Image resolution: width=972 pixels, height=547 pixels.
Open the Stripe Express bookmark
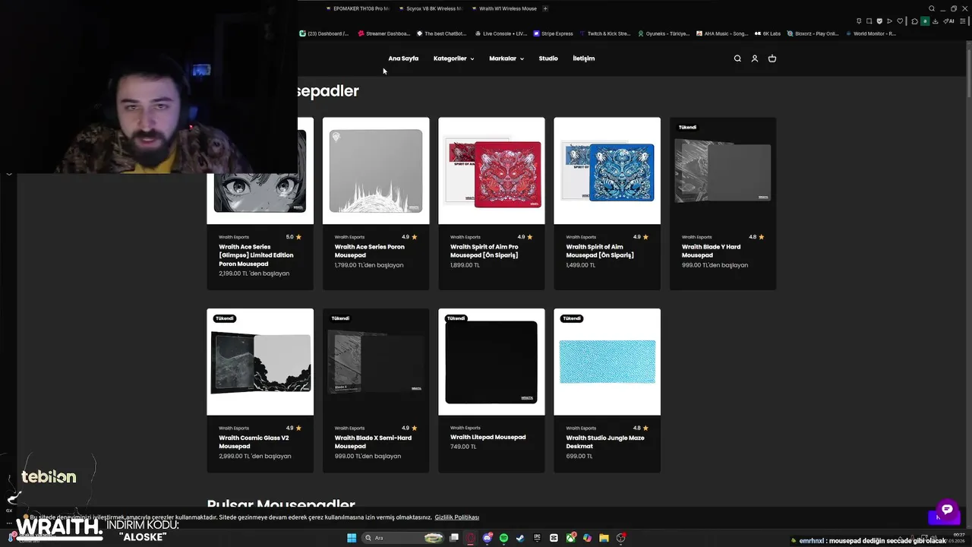[553, 33]
